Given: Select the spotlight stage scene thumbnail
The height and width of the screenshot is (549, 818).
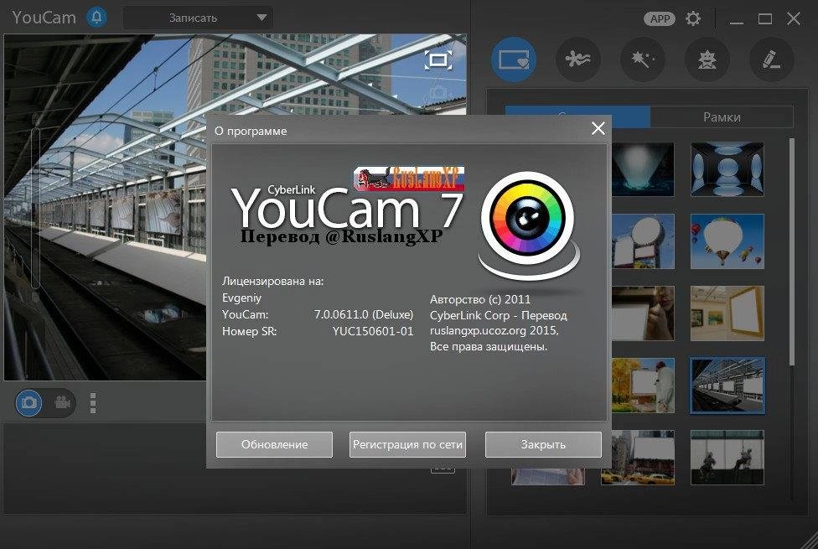Looking at the screenshot, I should [643, 169].
